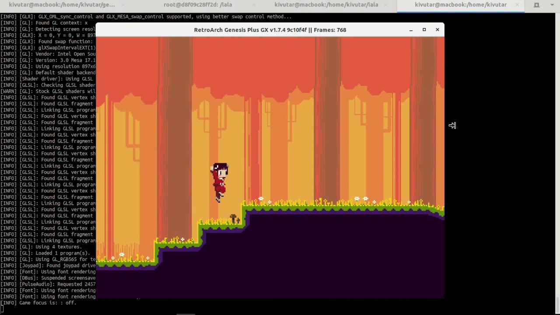Click the "[DBus]: Suspended screensave" terminal line
Viewport: 560px width, 315px height.
tap(48, 278)
